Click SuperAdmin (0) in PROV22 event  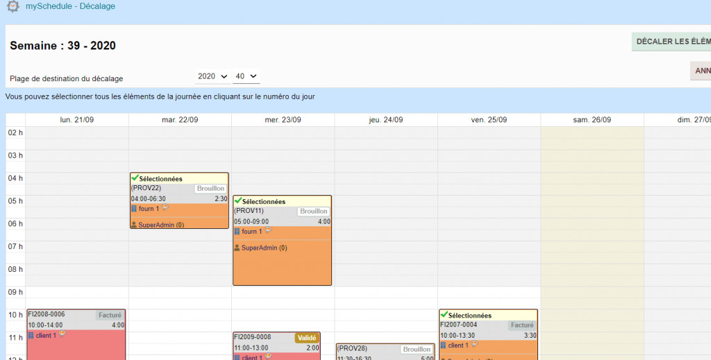pyautogui.click(x=161, y=225)
